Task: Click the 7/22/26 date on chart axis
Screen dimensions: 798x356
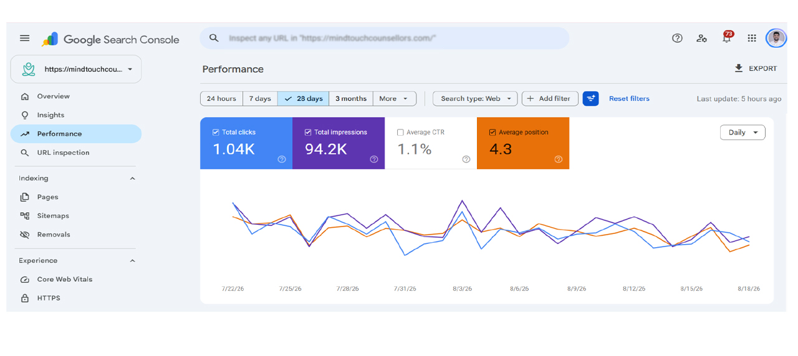Action: click(x=233, y=289)
